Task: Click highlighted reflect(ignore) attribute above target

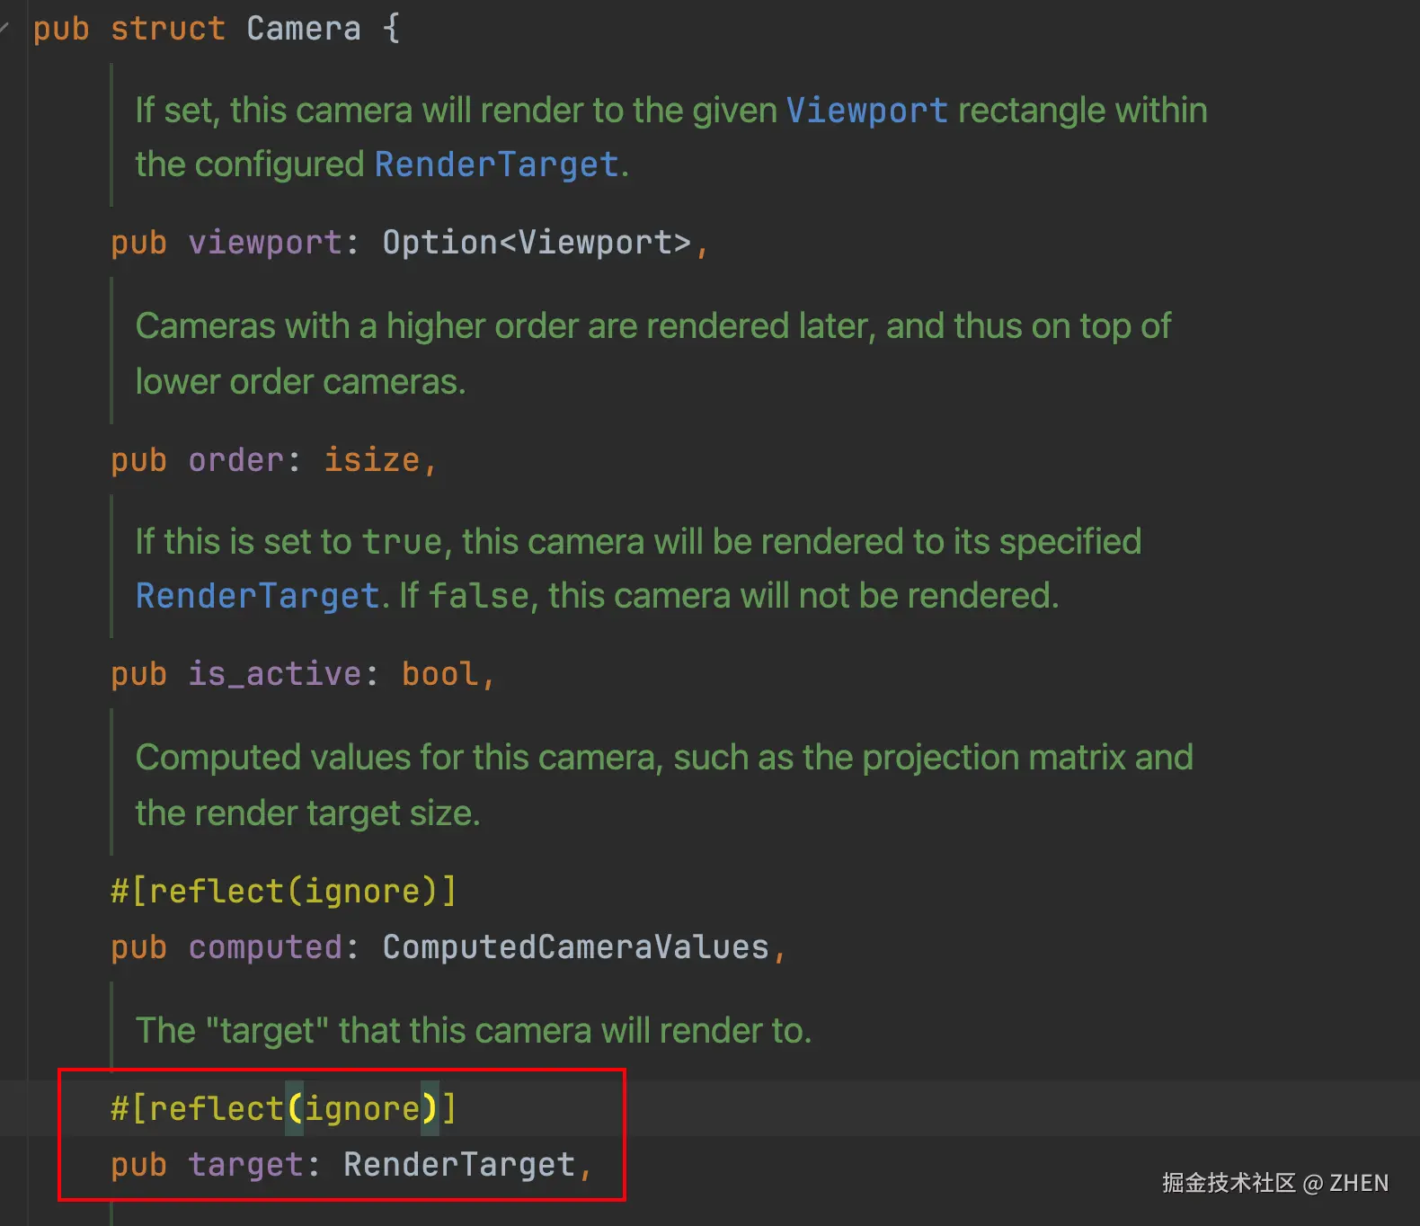Action: point(283,1109)
